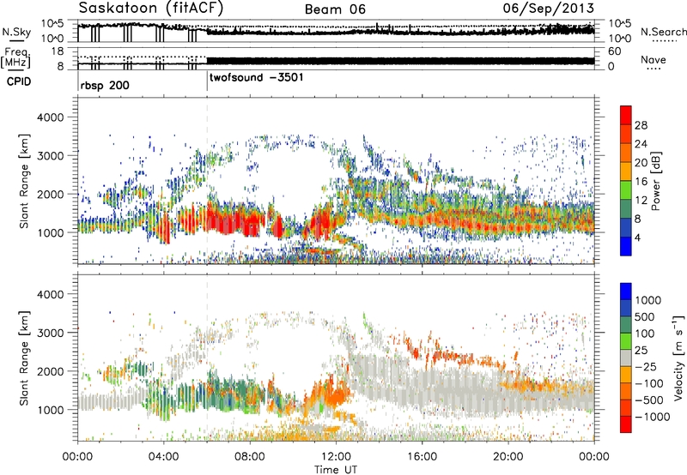Click the '2000' tick of the velocity panel

coord(50,371)
